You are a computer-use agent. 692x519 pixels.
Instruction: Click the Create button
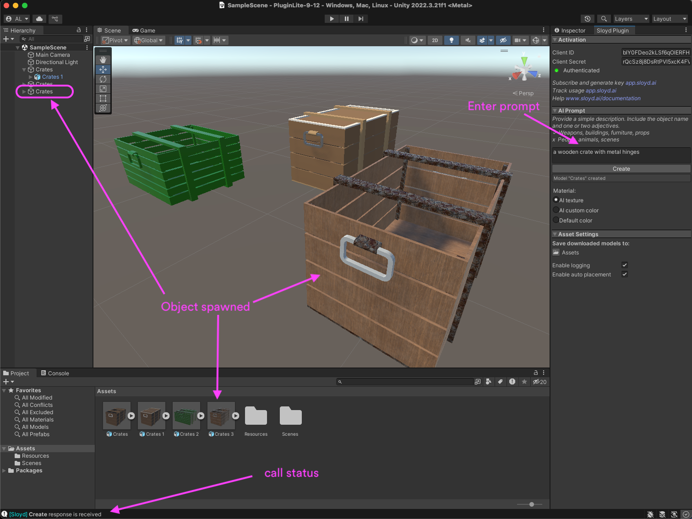621,169
